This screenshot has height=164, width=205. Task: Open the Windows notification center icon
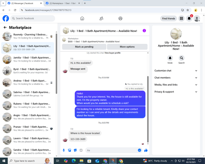[x=200, y=161]
